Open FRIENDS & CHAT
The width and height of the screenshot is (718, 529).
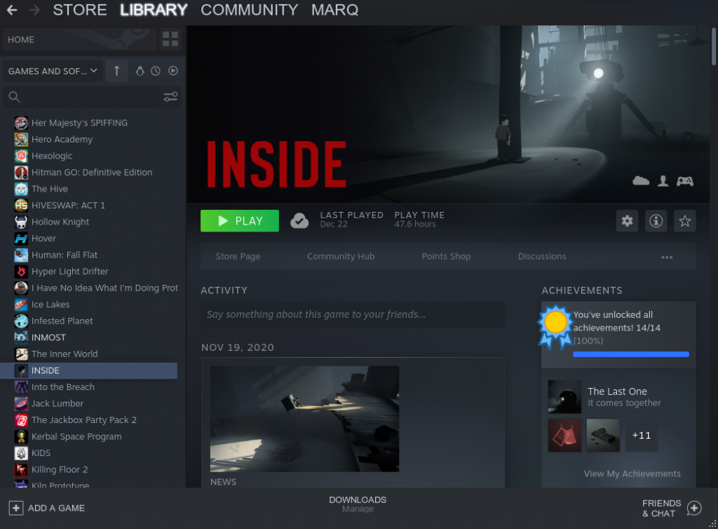[x=661, y=509]
